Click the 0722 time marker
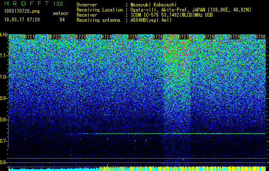The width and height of the screenshot is (269, 171). [55, 37]
